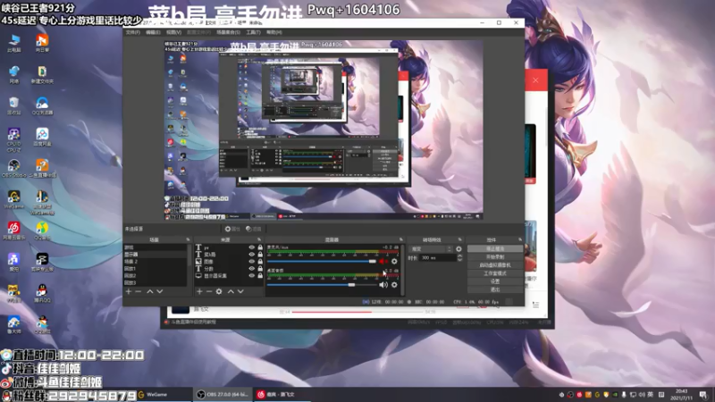Mute the desktop audio speaker icon
This screenshot has width=715, height=402.
point(383,285)
